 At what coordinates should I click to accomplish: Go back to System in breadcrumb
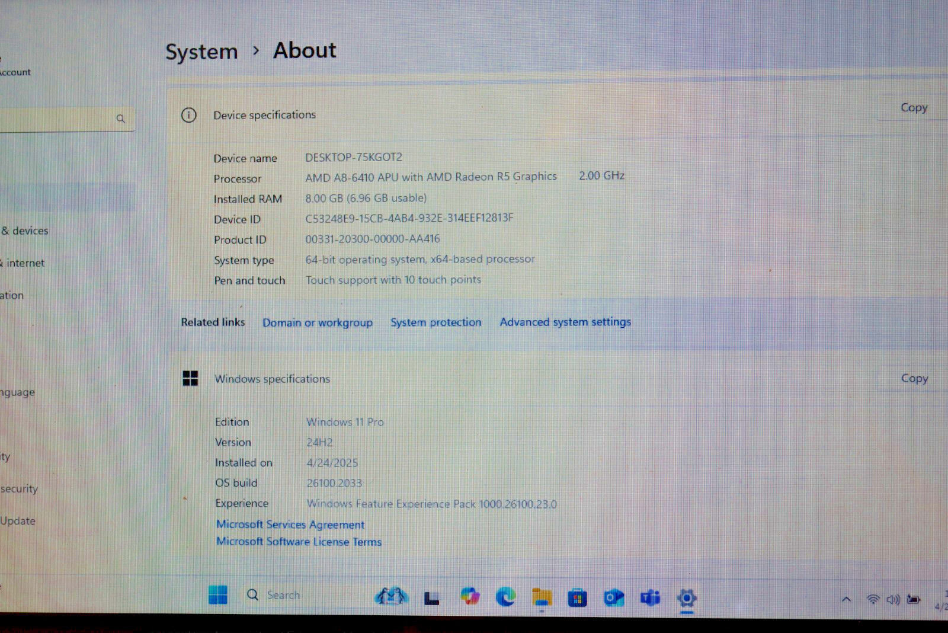click(201, 52)
